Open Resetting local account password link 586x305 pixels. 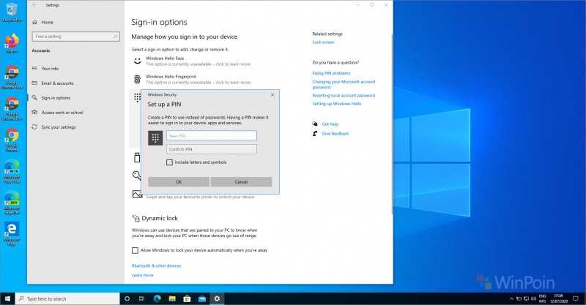344,96
